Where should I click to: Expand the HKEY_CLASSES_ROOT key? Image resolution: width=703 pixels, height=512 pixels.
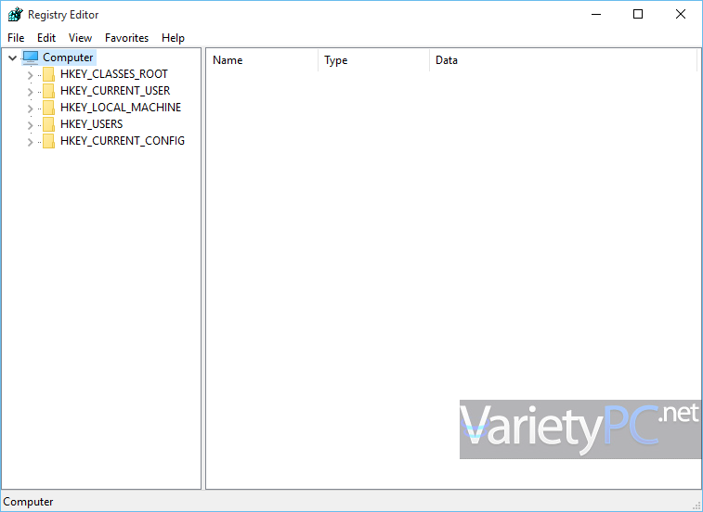click(x=30, y=75)
